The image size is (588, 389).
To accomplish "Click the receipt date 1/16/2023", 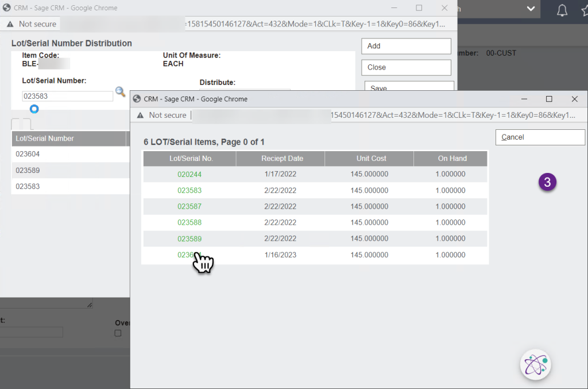I will click(x=280, y=255).
